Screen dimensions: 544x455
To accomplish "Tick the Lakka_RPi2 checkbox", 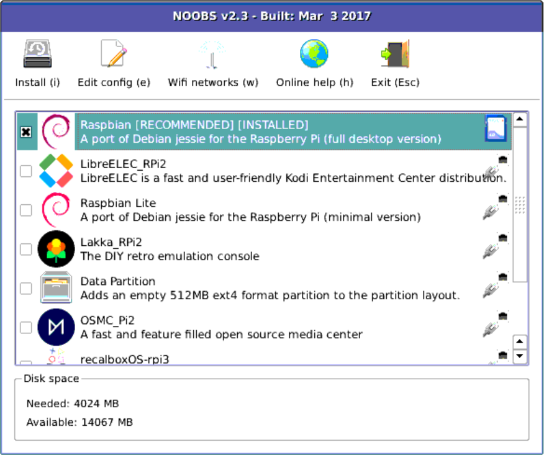I will point(26,249).
